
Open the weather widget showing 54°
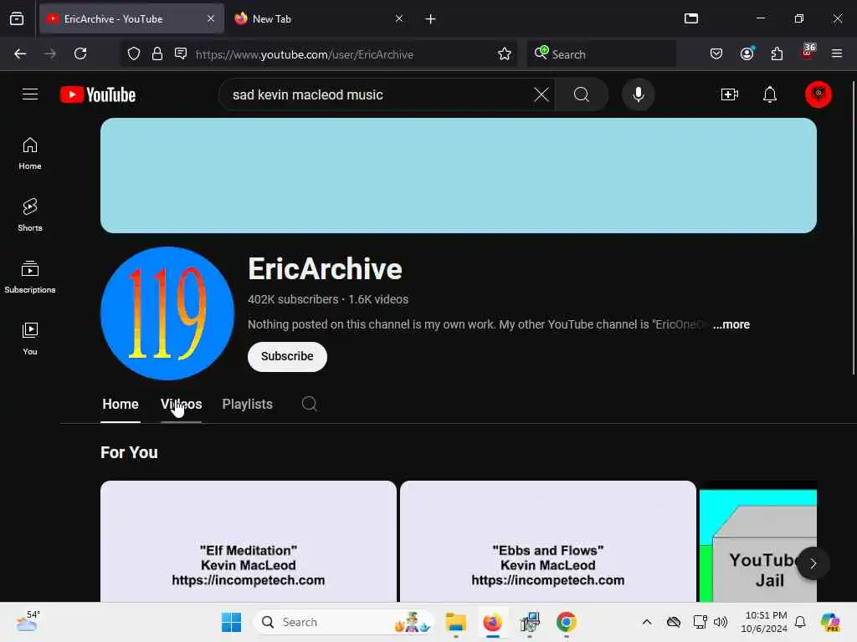pyautogui.click(x=28, y=621)
